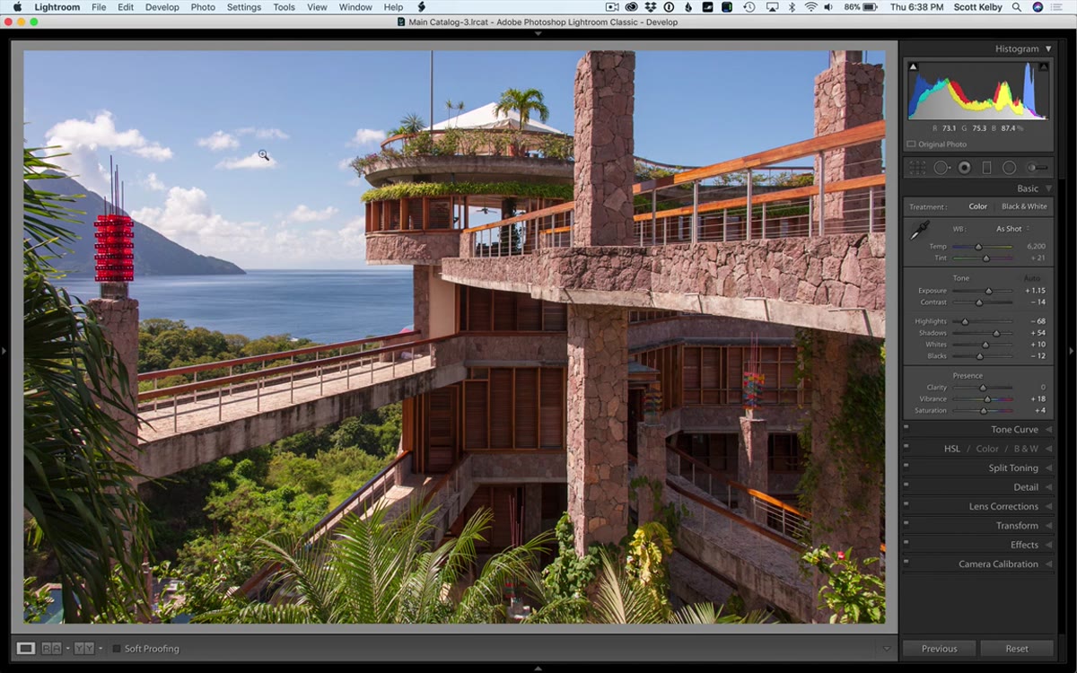Select the Graduated Filter tool
Viewport: 1077px width, 673px height.
986,168
